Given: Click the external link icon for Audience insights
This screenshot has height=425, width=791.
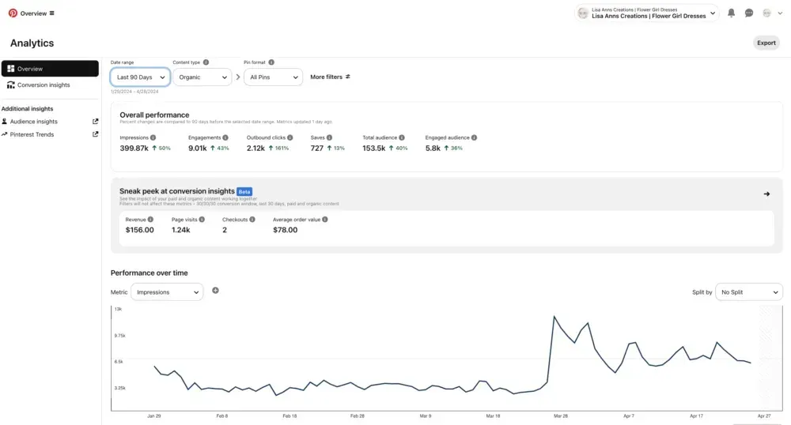Looking at the screenshot, I should pyautogui.click(x=96, y=122).
